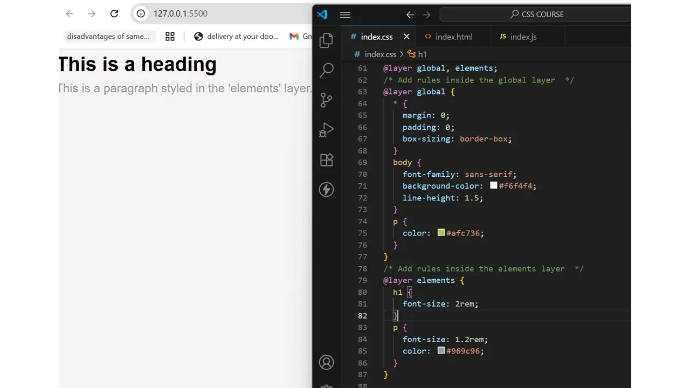Click the 'font-size: 2rem;' code line
The height and width of the screenshot is (388, 690).
click(440, 304)
